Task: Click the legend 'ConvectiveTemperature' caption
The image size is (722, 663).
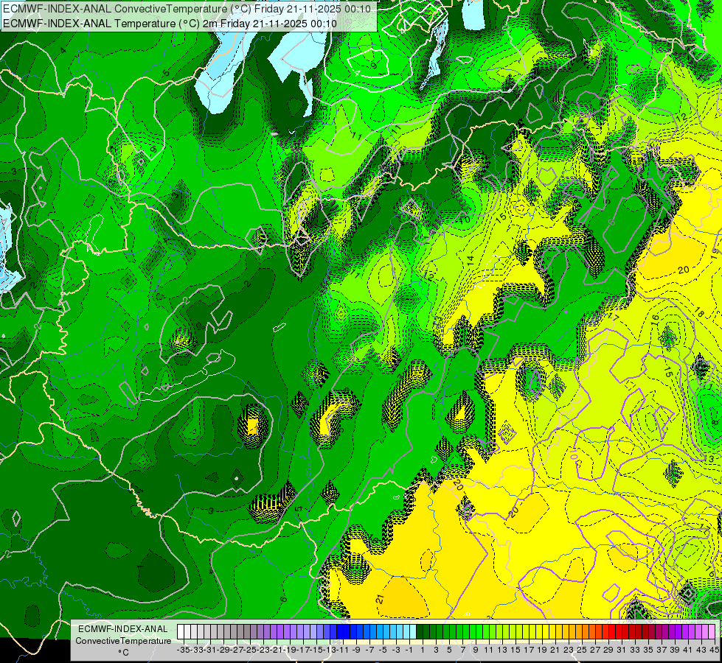Action: (123, 640)
